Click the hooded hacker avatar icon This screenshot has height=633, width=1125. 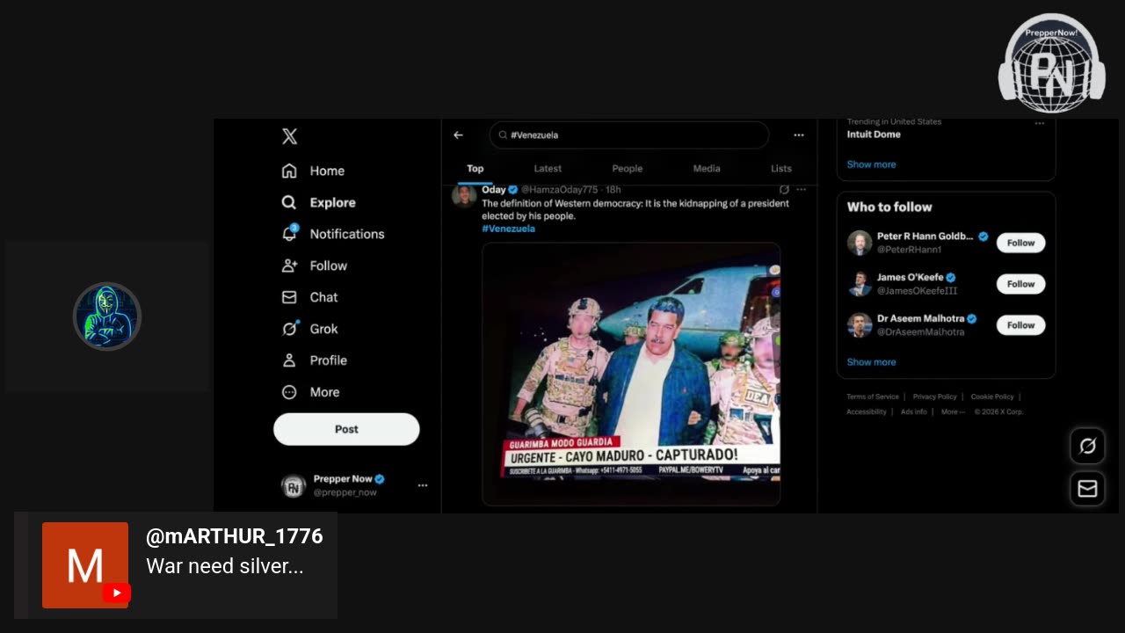pos(106,316)
